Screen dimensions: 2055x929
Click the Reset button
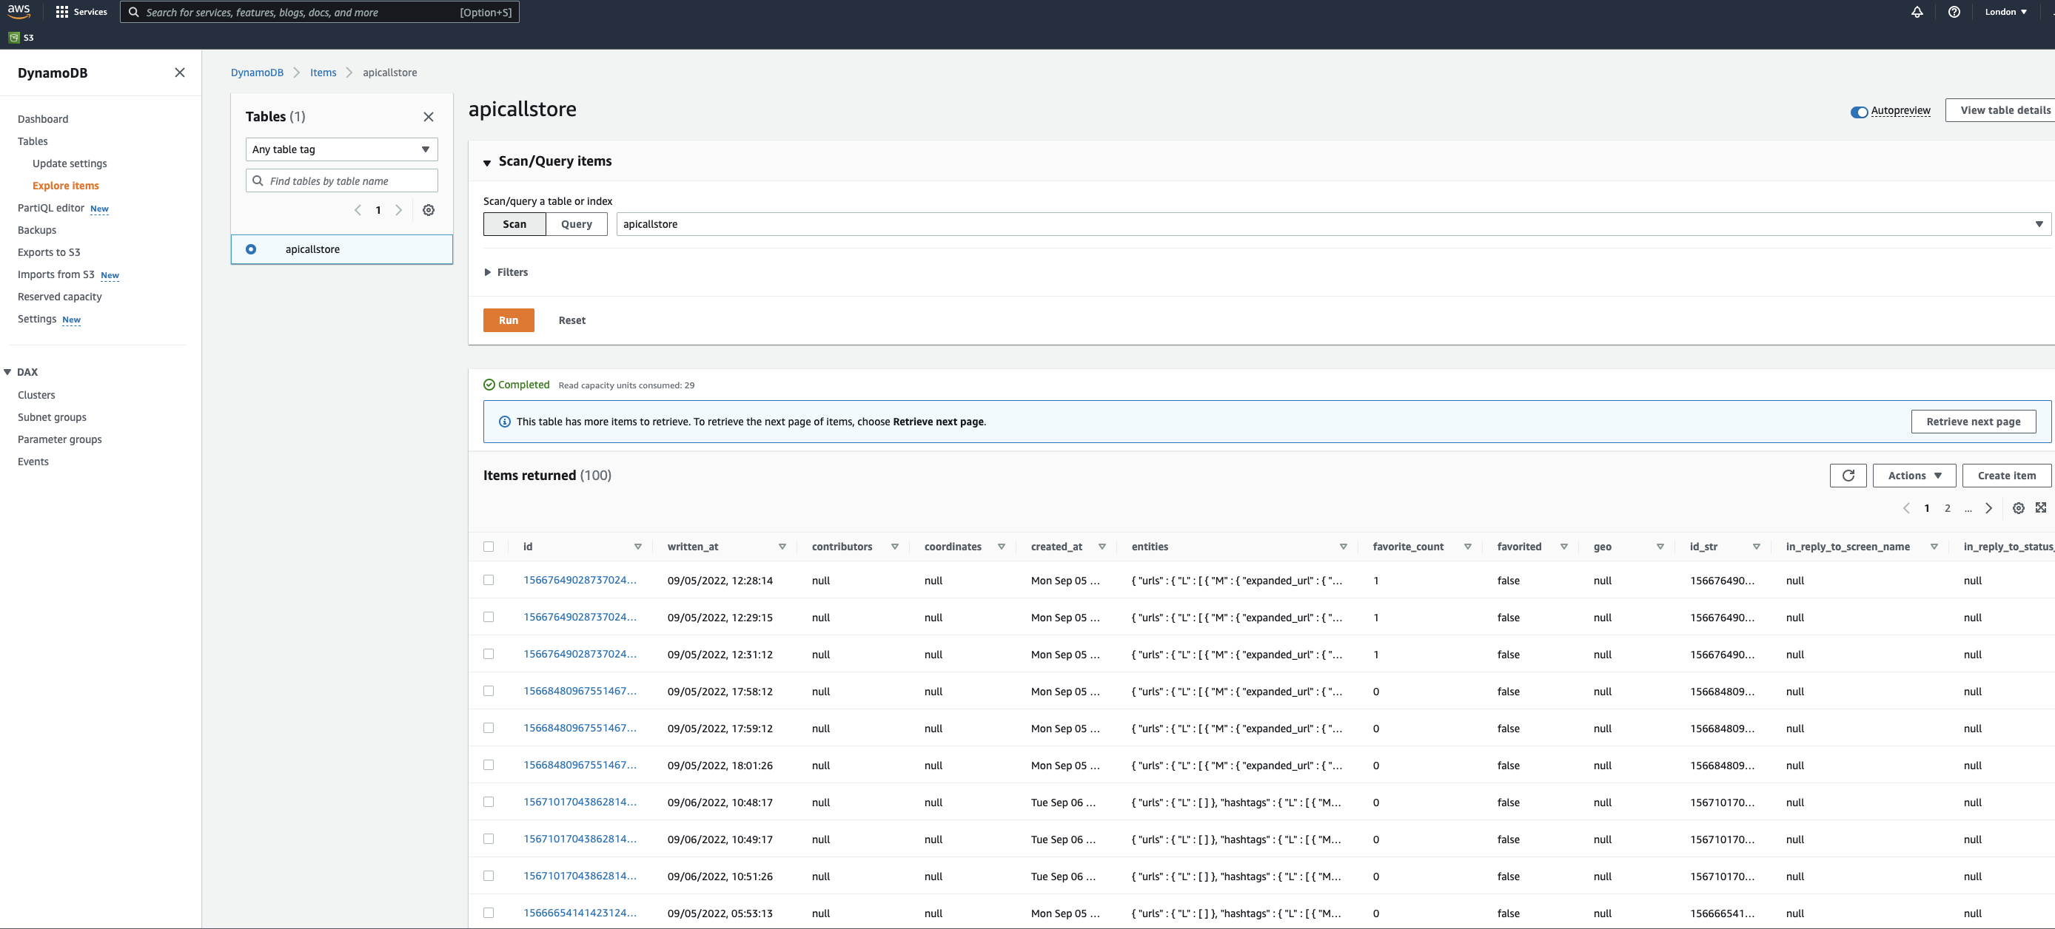571,320
